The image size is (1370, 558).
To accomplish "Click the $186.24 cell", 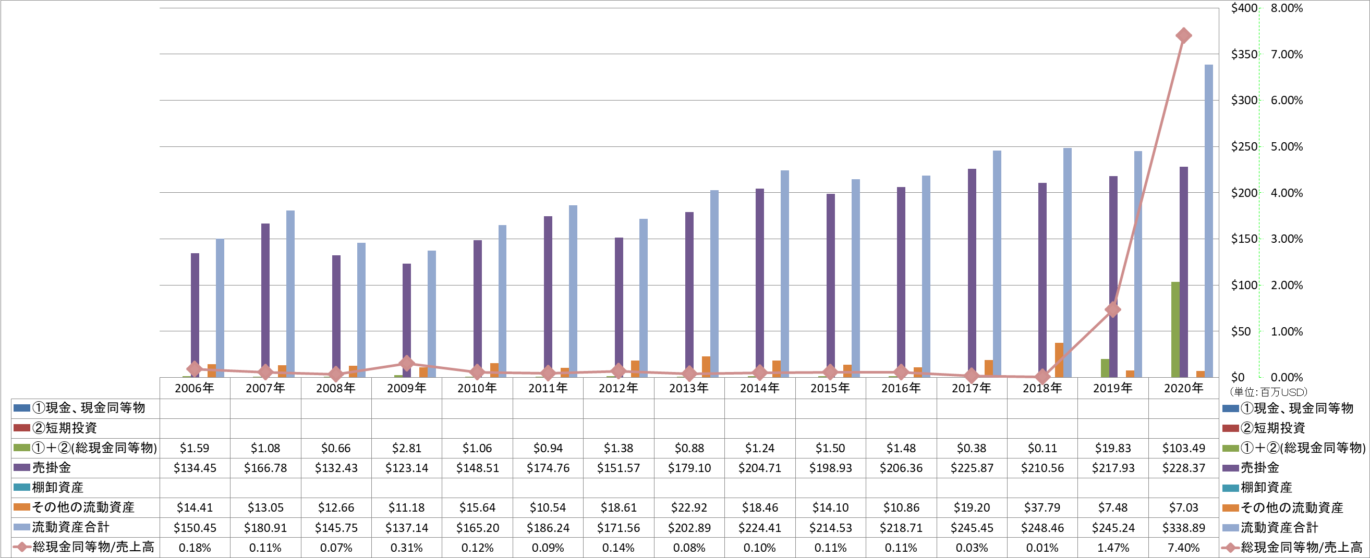I will point(548,527).
